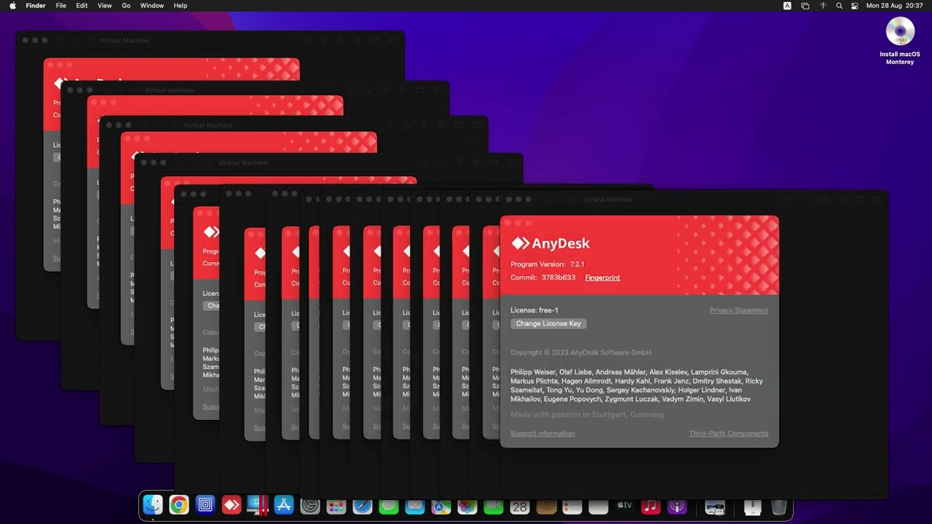Open the Third-Party Components link
Viewport: 932px width, 524px height.
click(x=729, y=434)
